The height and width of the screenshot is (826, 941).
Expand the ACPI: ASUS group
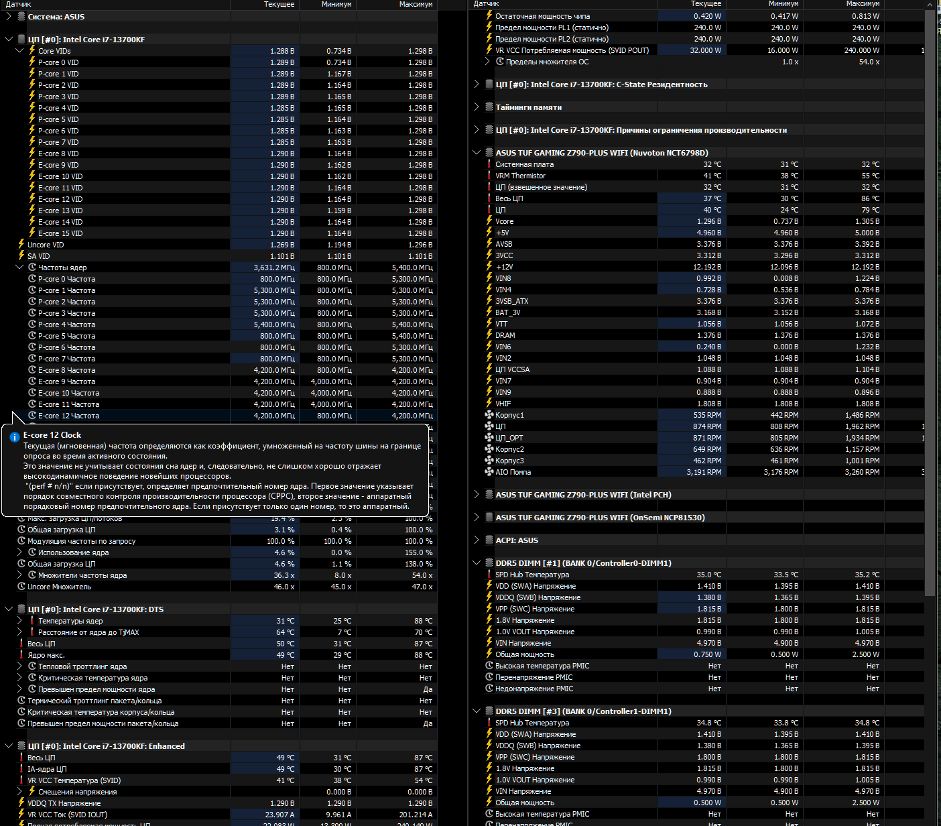(x=477, y=540)
